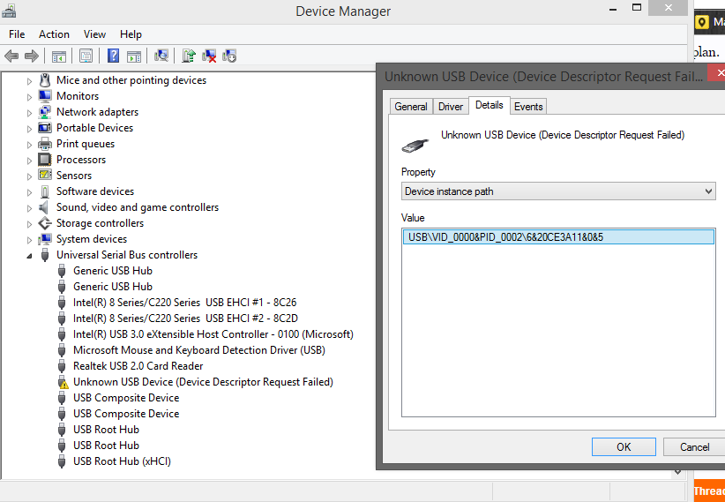Click the mouse icon beside Mice and pointing devices
This screenshot has width=725, height=502.
[45, 80]
